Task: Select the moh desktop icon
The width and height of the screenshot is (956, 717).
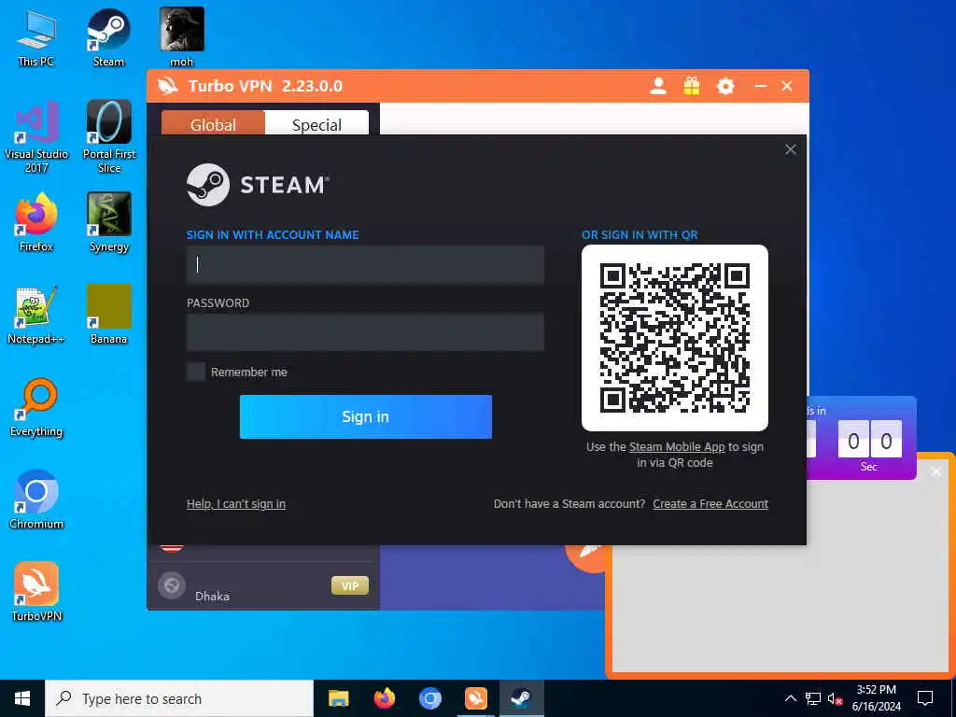Action: coord(182,37)
